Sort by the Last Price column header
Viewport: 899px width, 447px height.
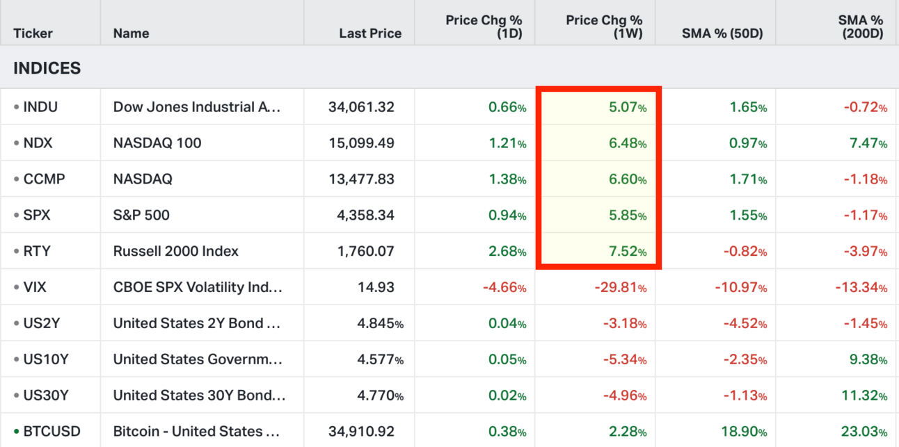tap(370, 33)
